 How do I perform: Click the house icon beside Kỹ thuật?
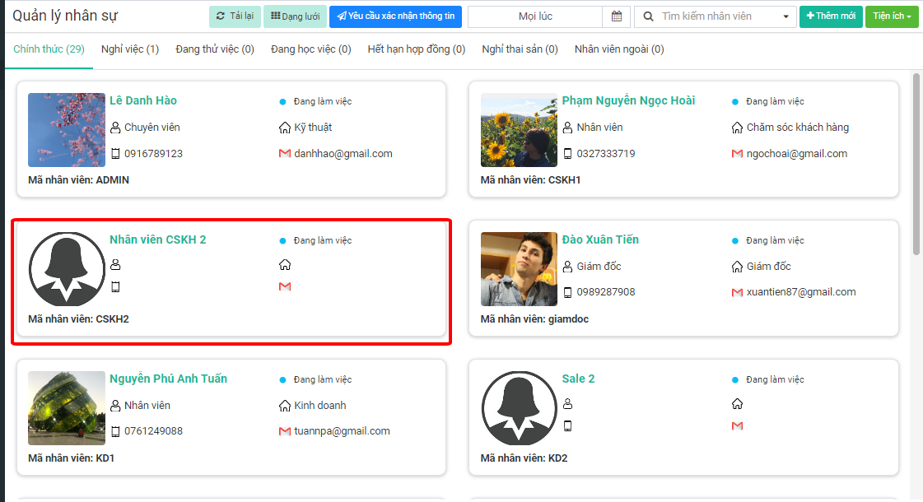pyautogui.click(x=285, y=128)
